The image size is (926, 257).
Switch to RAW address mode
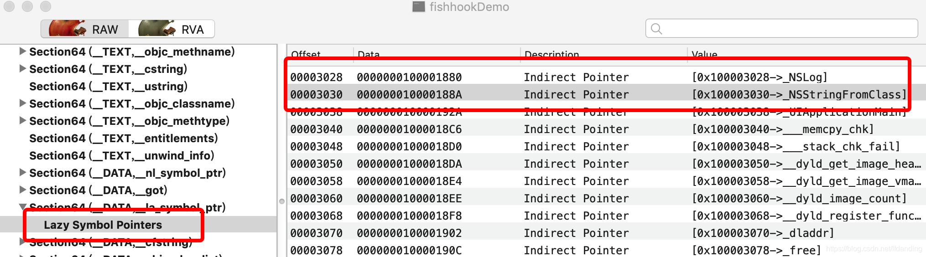(x=84, y=29)
